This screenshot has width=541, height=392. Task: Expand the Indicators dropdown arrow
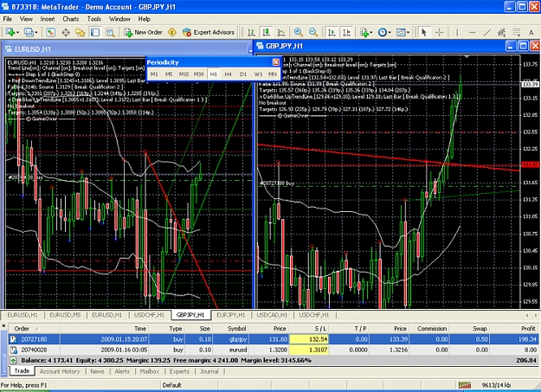pos(371,33)
